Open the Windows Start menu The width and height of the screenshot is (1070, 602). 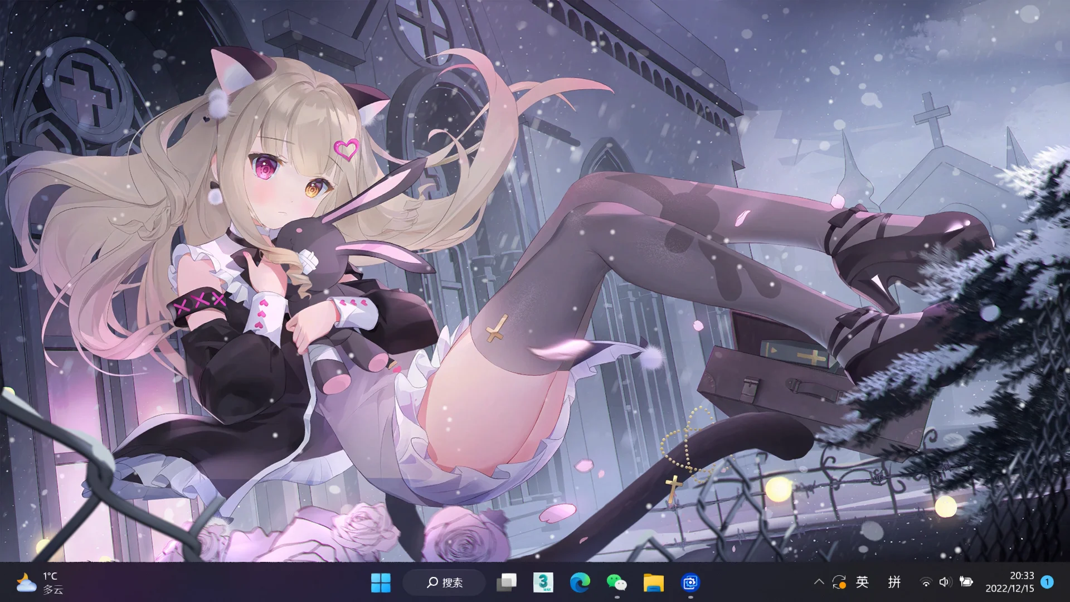[381, 582]
